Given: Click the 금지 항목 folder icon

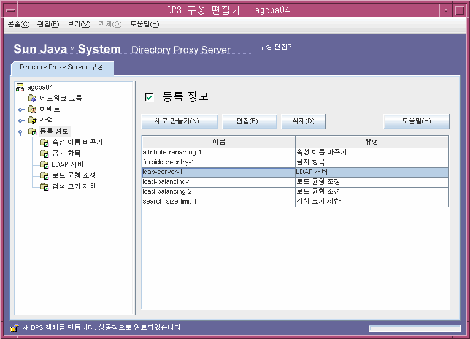Looking at the screenshot, I should [x=44, y=153].
